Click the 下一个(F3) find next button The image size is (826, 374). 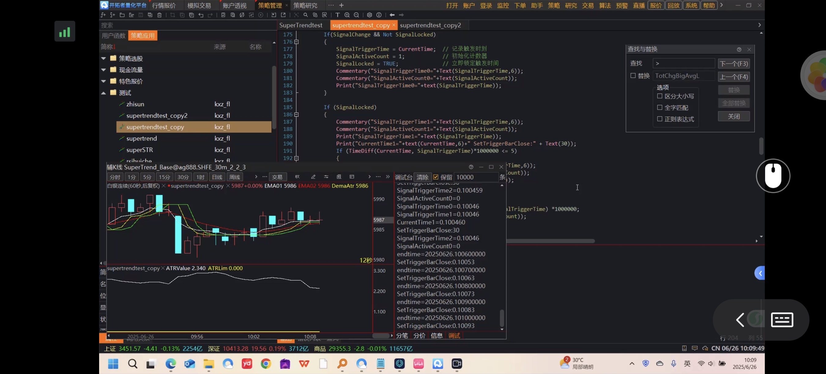point(734,63)
